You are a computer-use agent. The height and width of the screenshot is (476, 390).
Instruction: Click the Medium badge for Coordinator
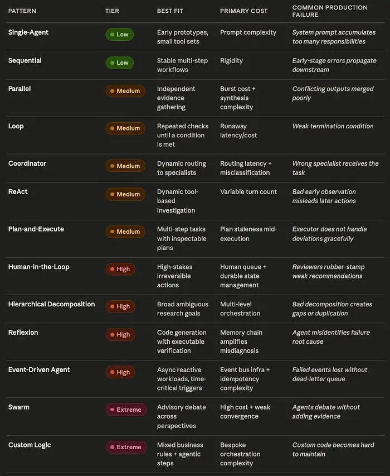click(x=125, y=166)
